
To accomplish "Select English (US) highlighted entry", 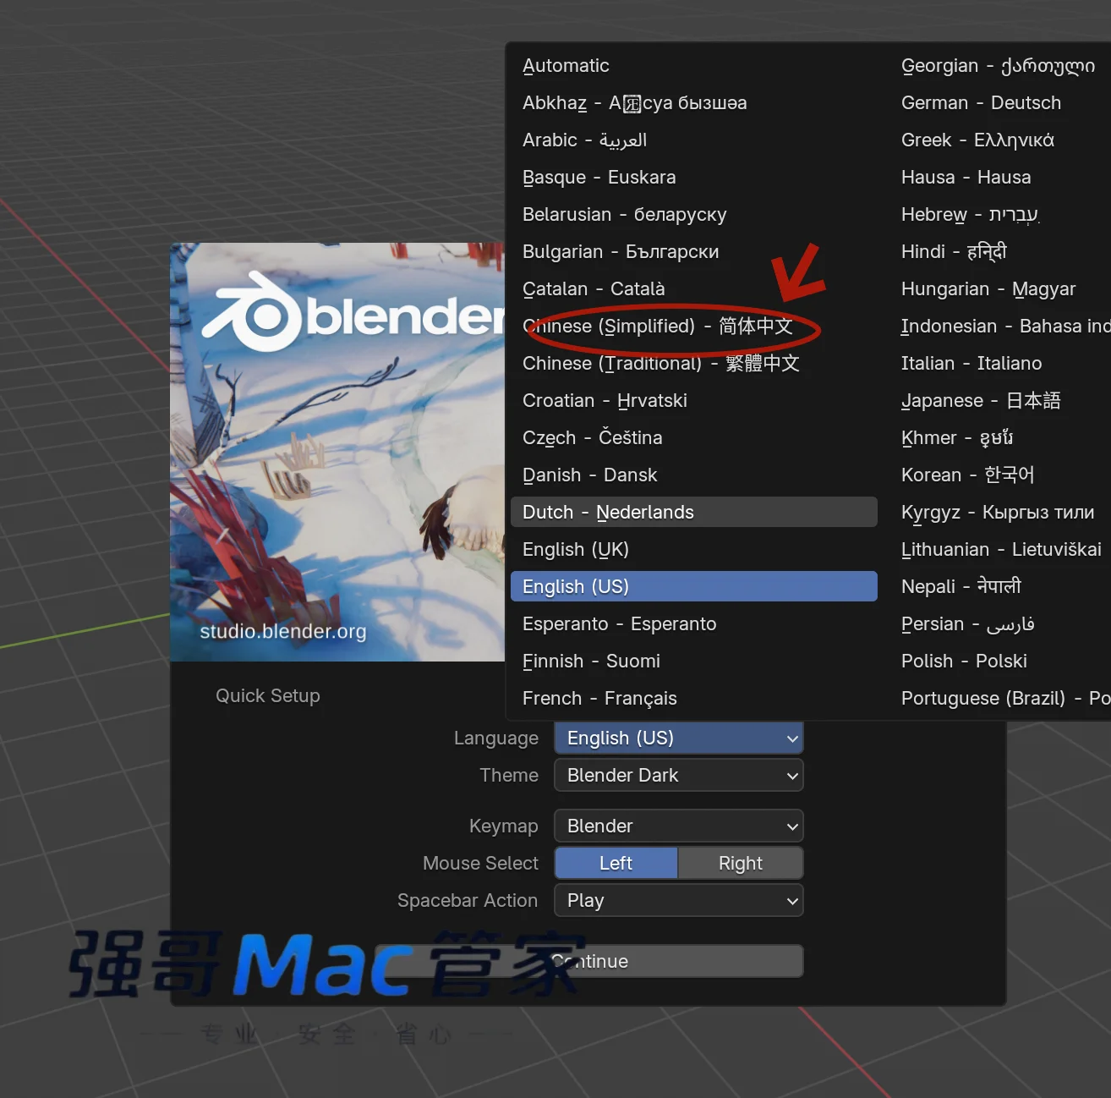I will [x=693, y=586].
